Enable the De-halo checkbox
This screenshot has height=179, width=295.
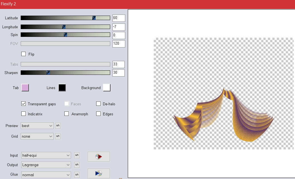[98, 104]
